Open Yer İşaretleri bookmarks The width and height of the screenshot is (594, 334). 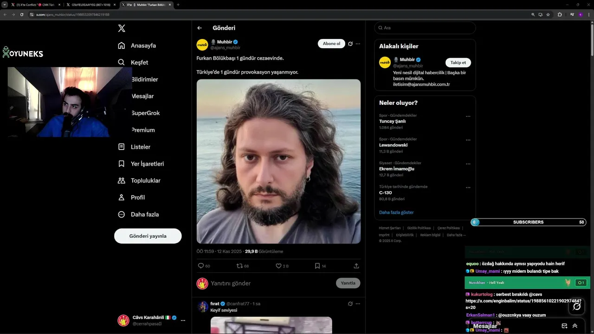141,164
